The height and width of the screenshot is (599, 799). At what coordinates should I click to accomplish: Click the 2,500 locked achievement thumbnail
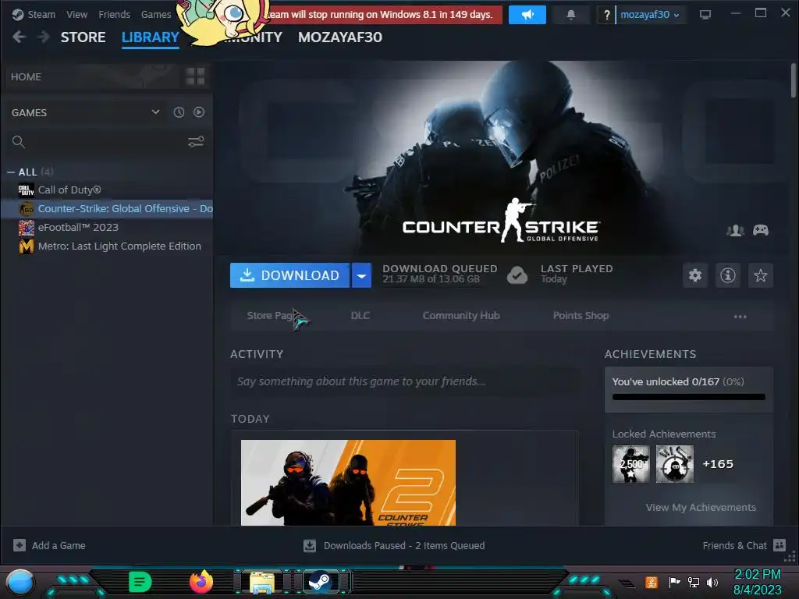coord(630,464)
